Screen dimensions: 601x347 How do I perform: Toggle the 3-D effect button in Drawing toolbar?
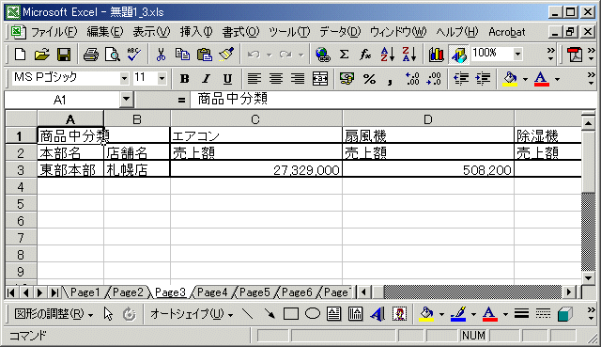point(565,314)
